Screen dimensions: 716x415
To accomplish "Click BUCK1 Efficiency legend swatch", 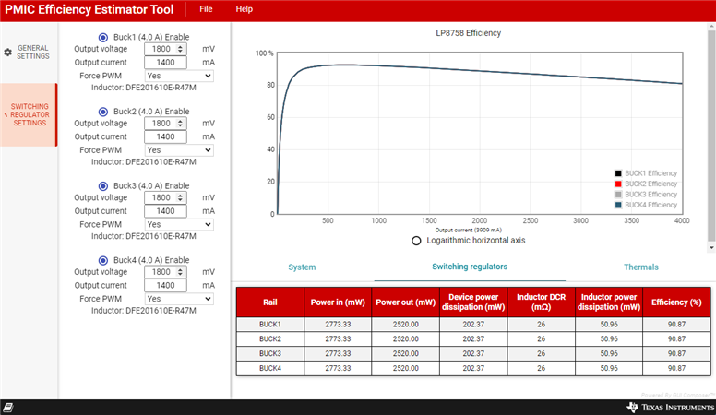I will pyautogui.click(x=618, y=173).
